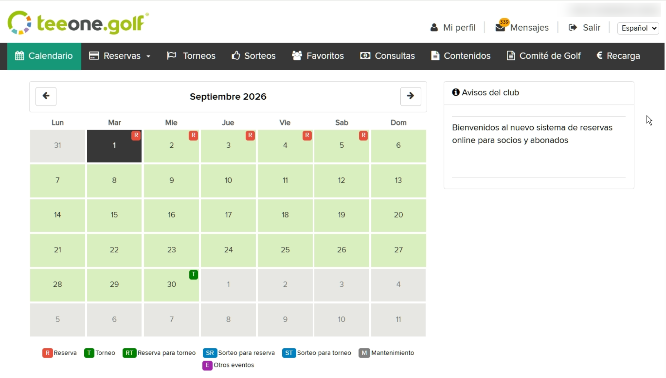Viewport: 666px width, 378px height.
Task: Click the grey M Mantenimiento legend swatch
Action: 364,353
